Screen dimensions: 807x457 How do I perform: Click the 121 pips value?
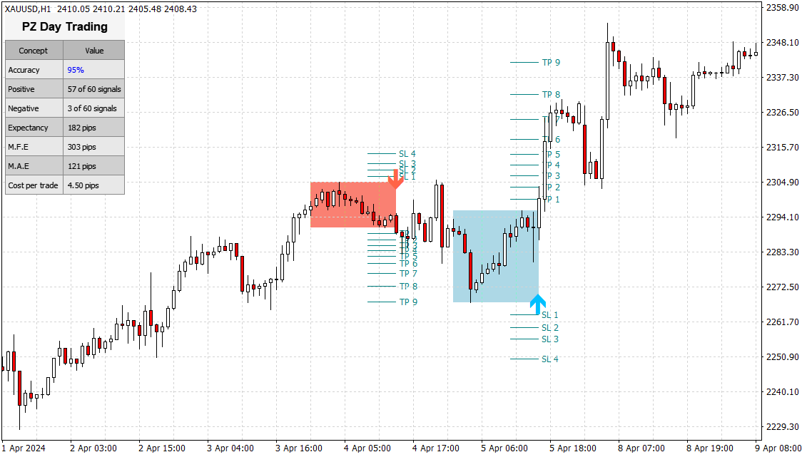(x=82, y=166)
